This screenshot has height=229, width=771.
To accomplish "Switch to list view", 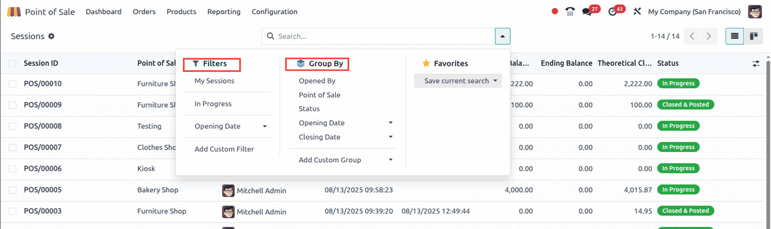I will 735,36.
